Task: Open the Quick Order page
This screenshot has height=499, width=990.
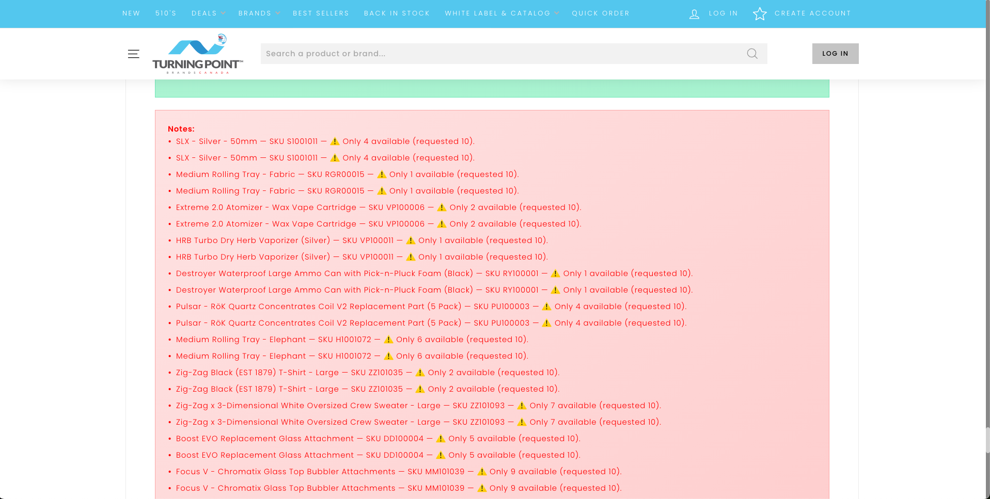Action: tap(601, 13)
